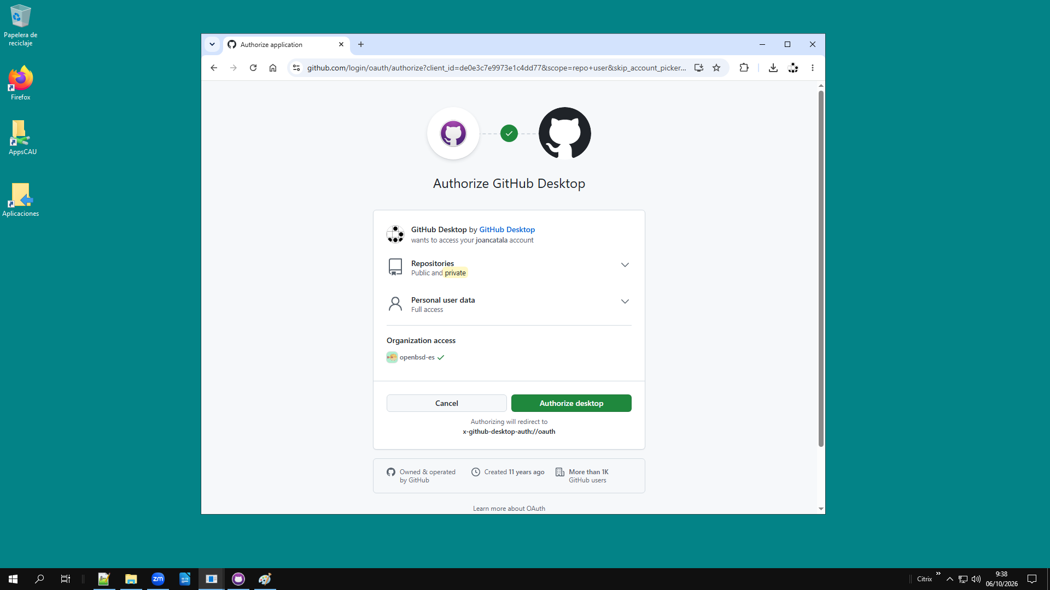1050x590 pixels.
Task: Open File Explorer from taskbar
Action: pos(131,579)
